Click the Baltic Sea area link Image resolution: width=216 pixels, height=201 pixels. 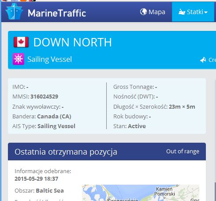(50, 191)
